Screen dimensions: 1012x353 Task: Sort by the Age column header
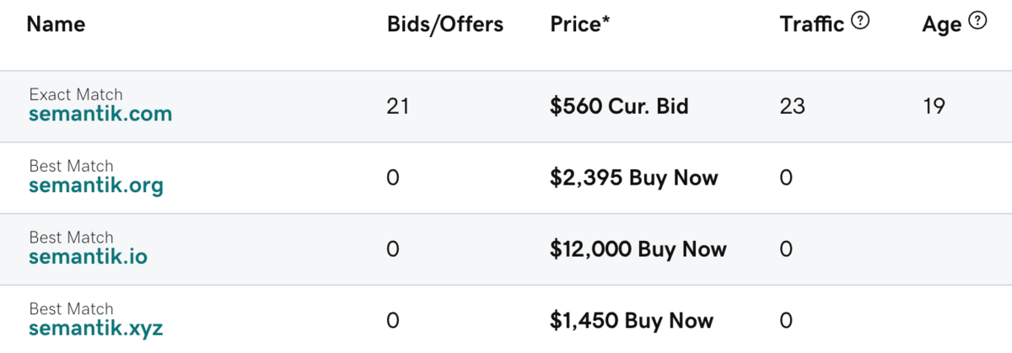(941, 24)
